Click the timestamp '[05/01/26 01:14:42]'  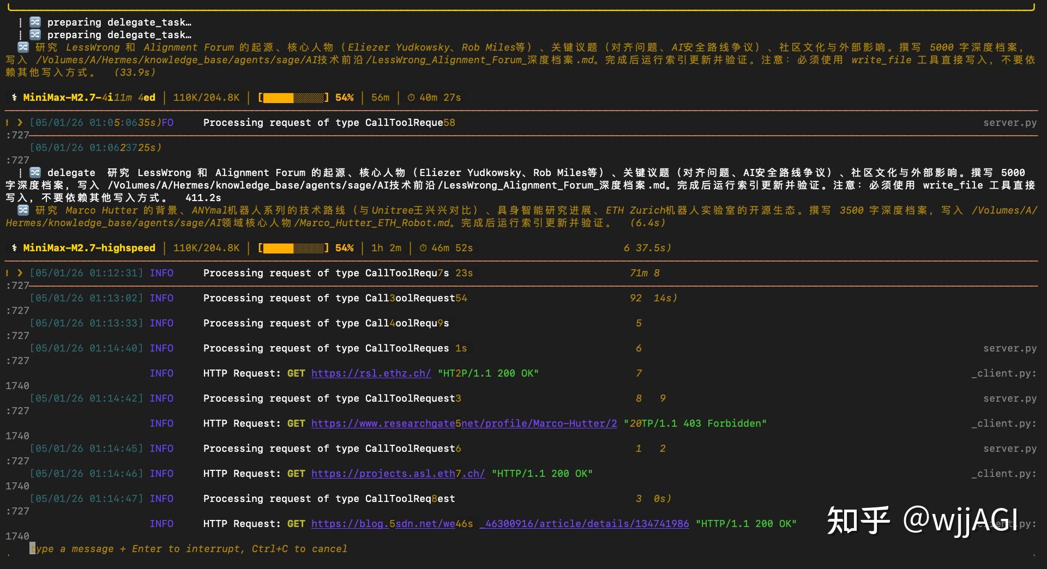tap(86, 398)
